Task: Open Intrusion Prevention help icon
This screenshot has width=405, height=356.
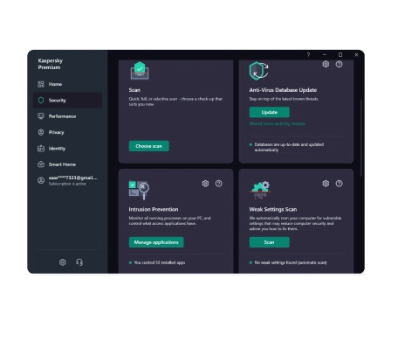Action: (x=218, y=184)
